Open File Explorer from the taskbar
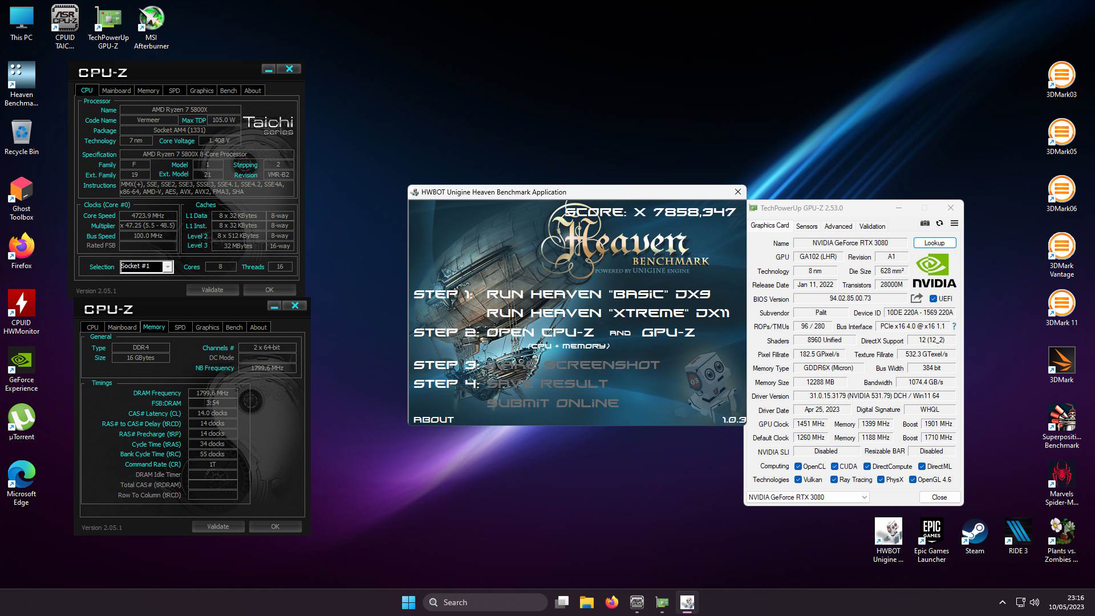The image size is (1095, 616). pos(586,602)
